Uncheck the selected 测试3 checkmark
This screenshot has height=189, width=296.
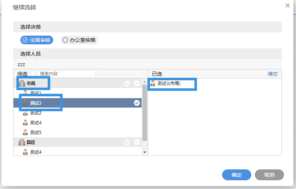[137, 103]
